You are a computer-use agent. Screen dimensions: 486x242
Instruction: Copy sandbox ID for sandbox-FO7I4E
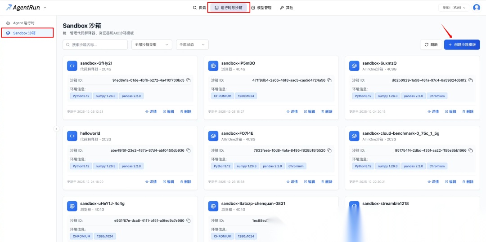point(329,150)
